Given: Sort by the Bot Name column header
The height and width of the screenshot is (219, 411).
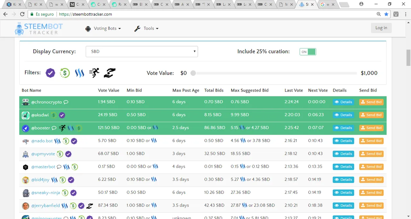Looking at the screenshot, I should [31, 90].
